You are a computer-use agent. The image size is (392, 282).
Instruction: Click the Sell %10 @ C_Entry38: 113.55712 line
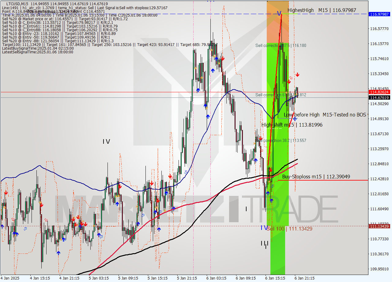coord(57,23)
